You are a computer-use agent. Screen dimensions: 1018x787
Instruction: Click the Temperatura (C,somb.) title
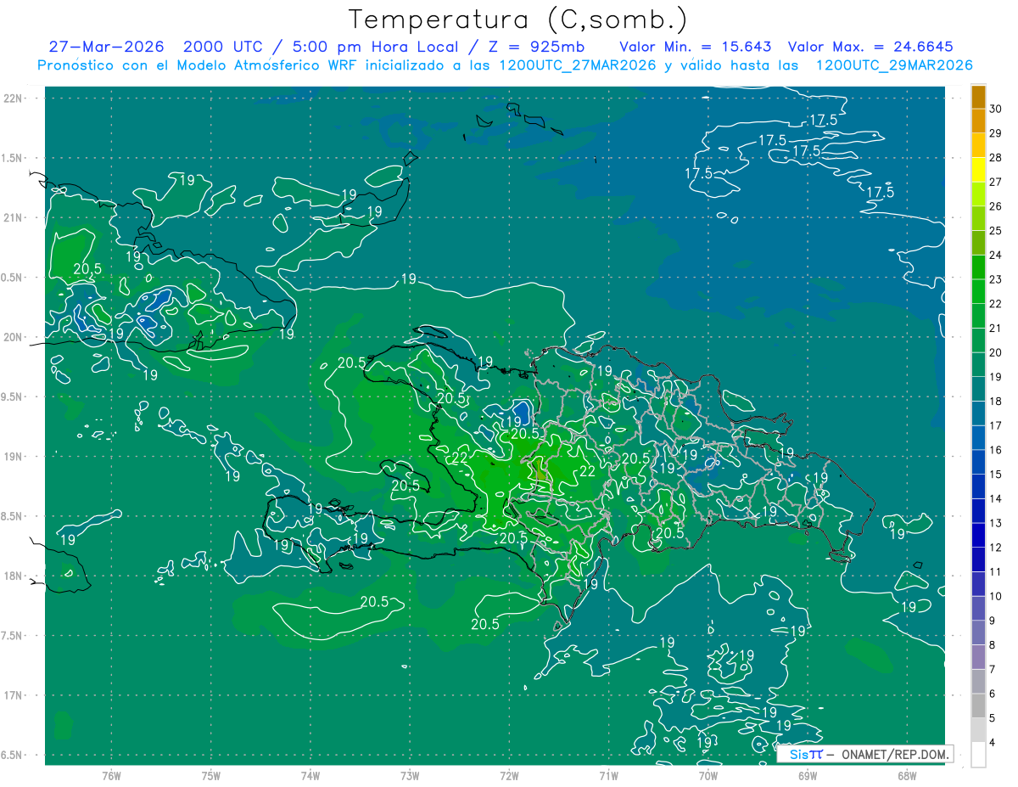[x=517, y=20]
